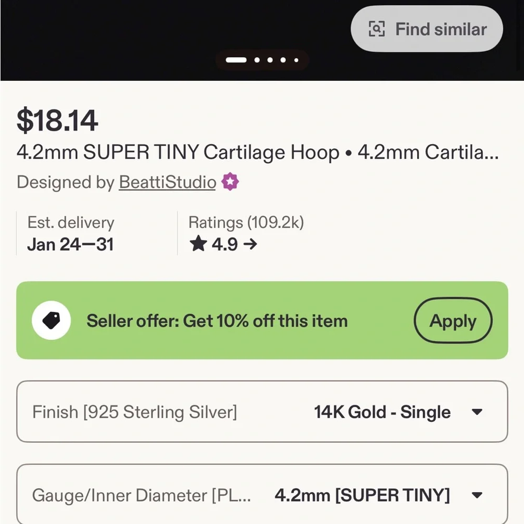Tap the Ratings (109.2k) label

246,223
